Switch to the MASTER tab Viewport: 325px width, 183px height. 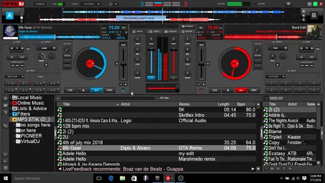(x=187, y=32)
